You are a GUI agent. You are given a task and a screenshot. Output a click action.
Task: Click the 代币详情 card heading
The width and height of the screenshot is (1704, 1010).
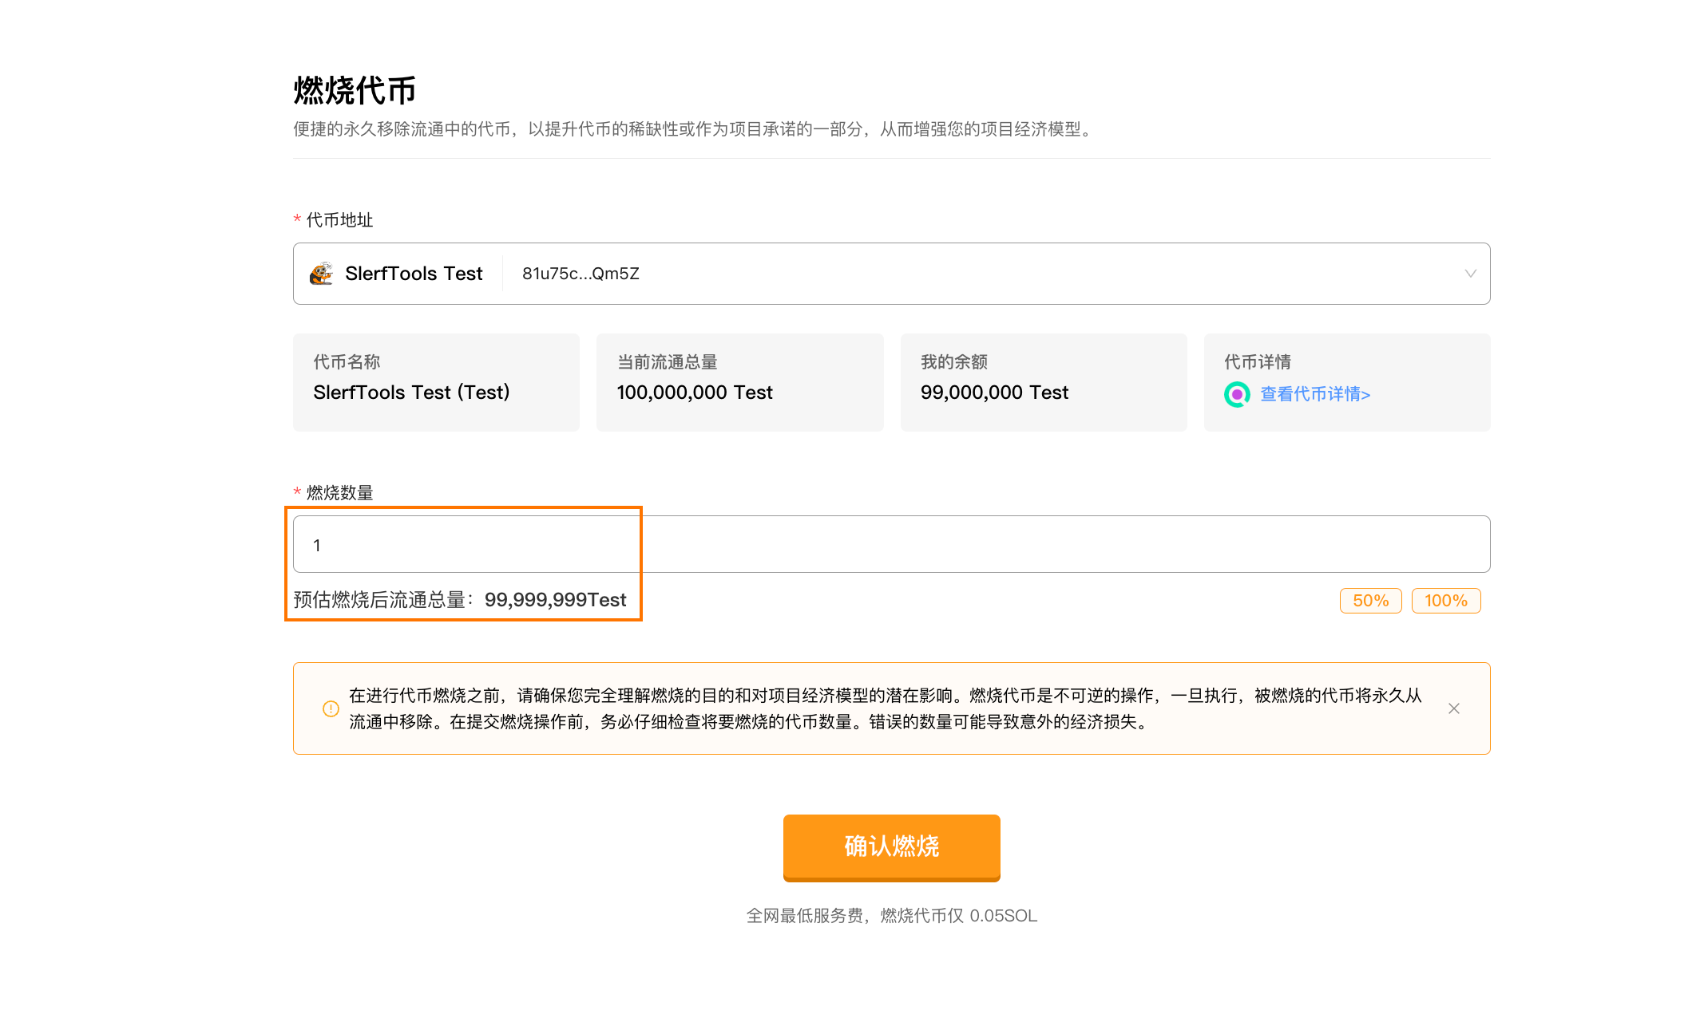pos(1257,362)
